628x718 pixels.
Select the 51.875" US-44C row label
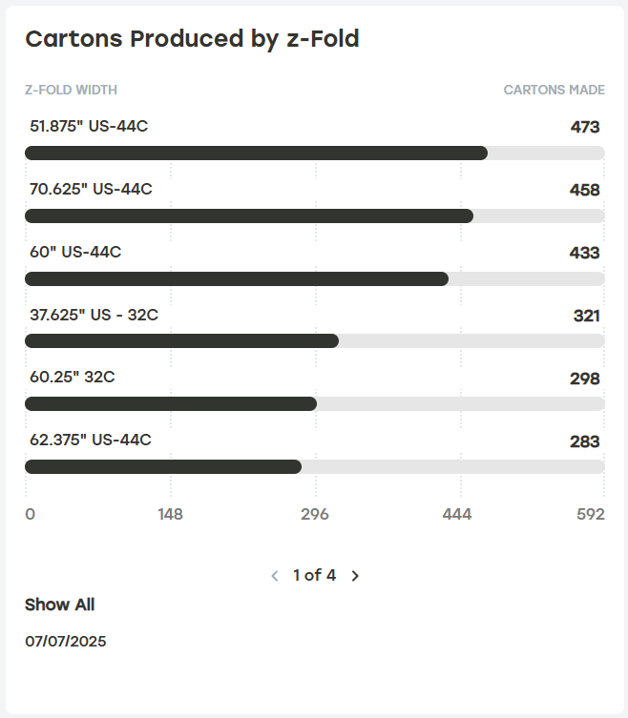[x=89, y=126]
